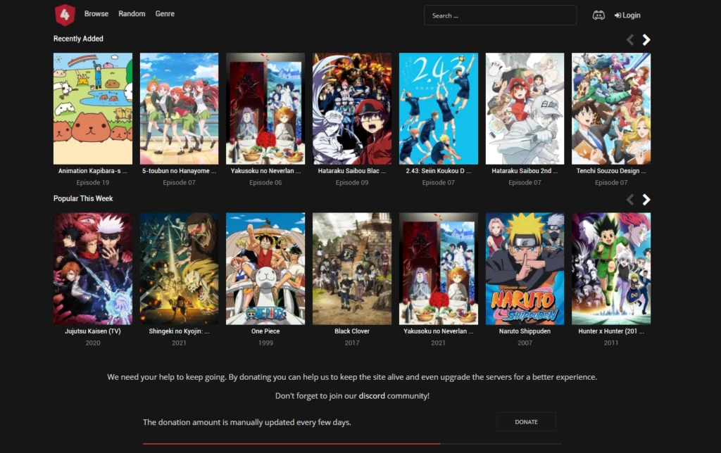721x453 pixels.
Task: Click the 'Popular This Week' heading
Action: (x=83, y=198)
